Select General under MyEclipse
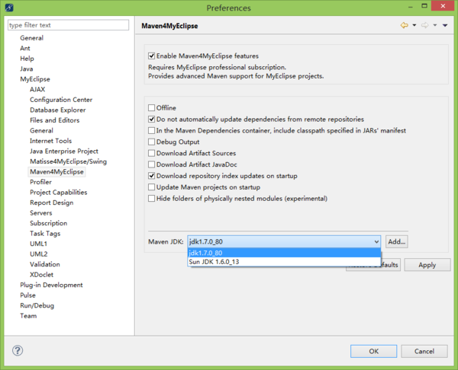Image resolution: width=458 pixels, height=370 pixels. click(41, 130)
